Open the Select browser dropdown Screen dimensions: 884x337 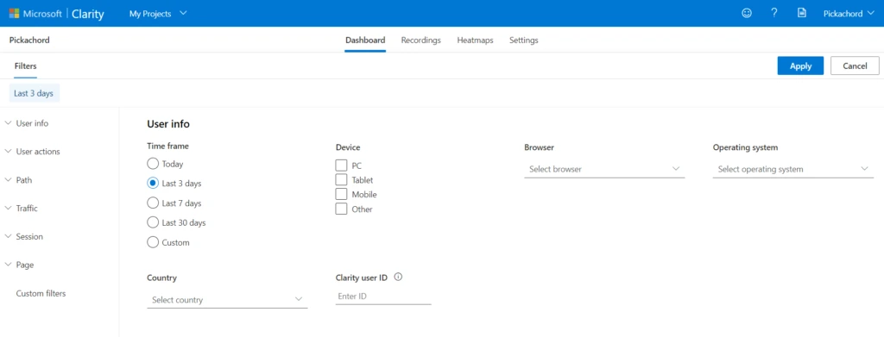(604, 169)
